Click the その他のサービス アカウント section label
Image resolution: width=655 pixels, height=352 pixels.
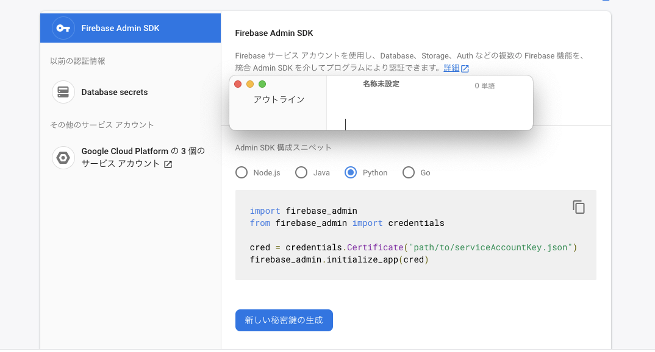[x=102, y=125]
